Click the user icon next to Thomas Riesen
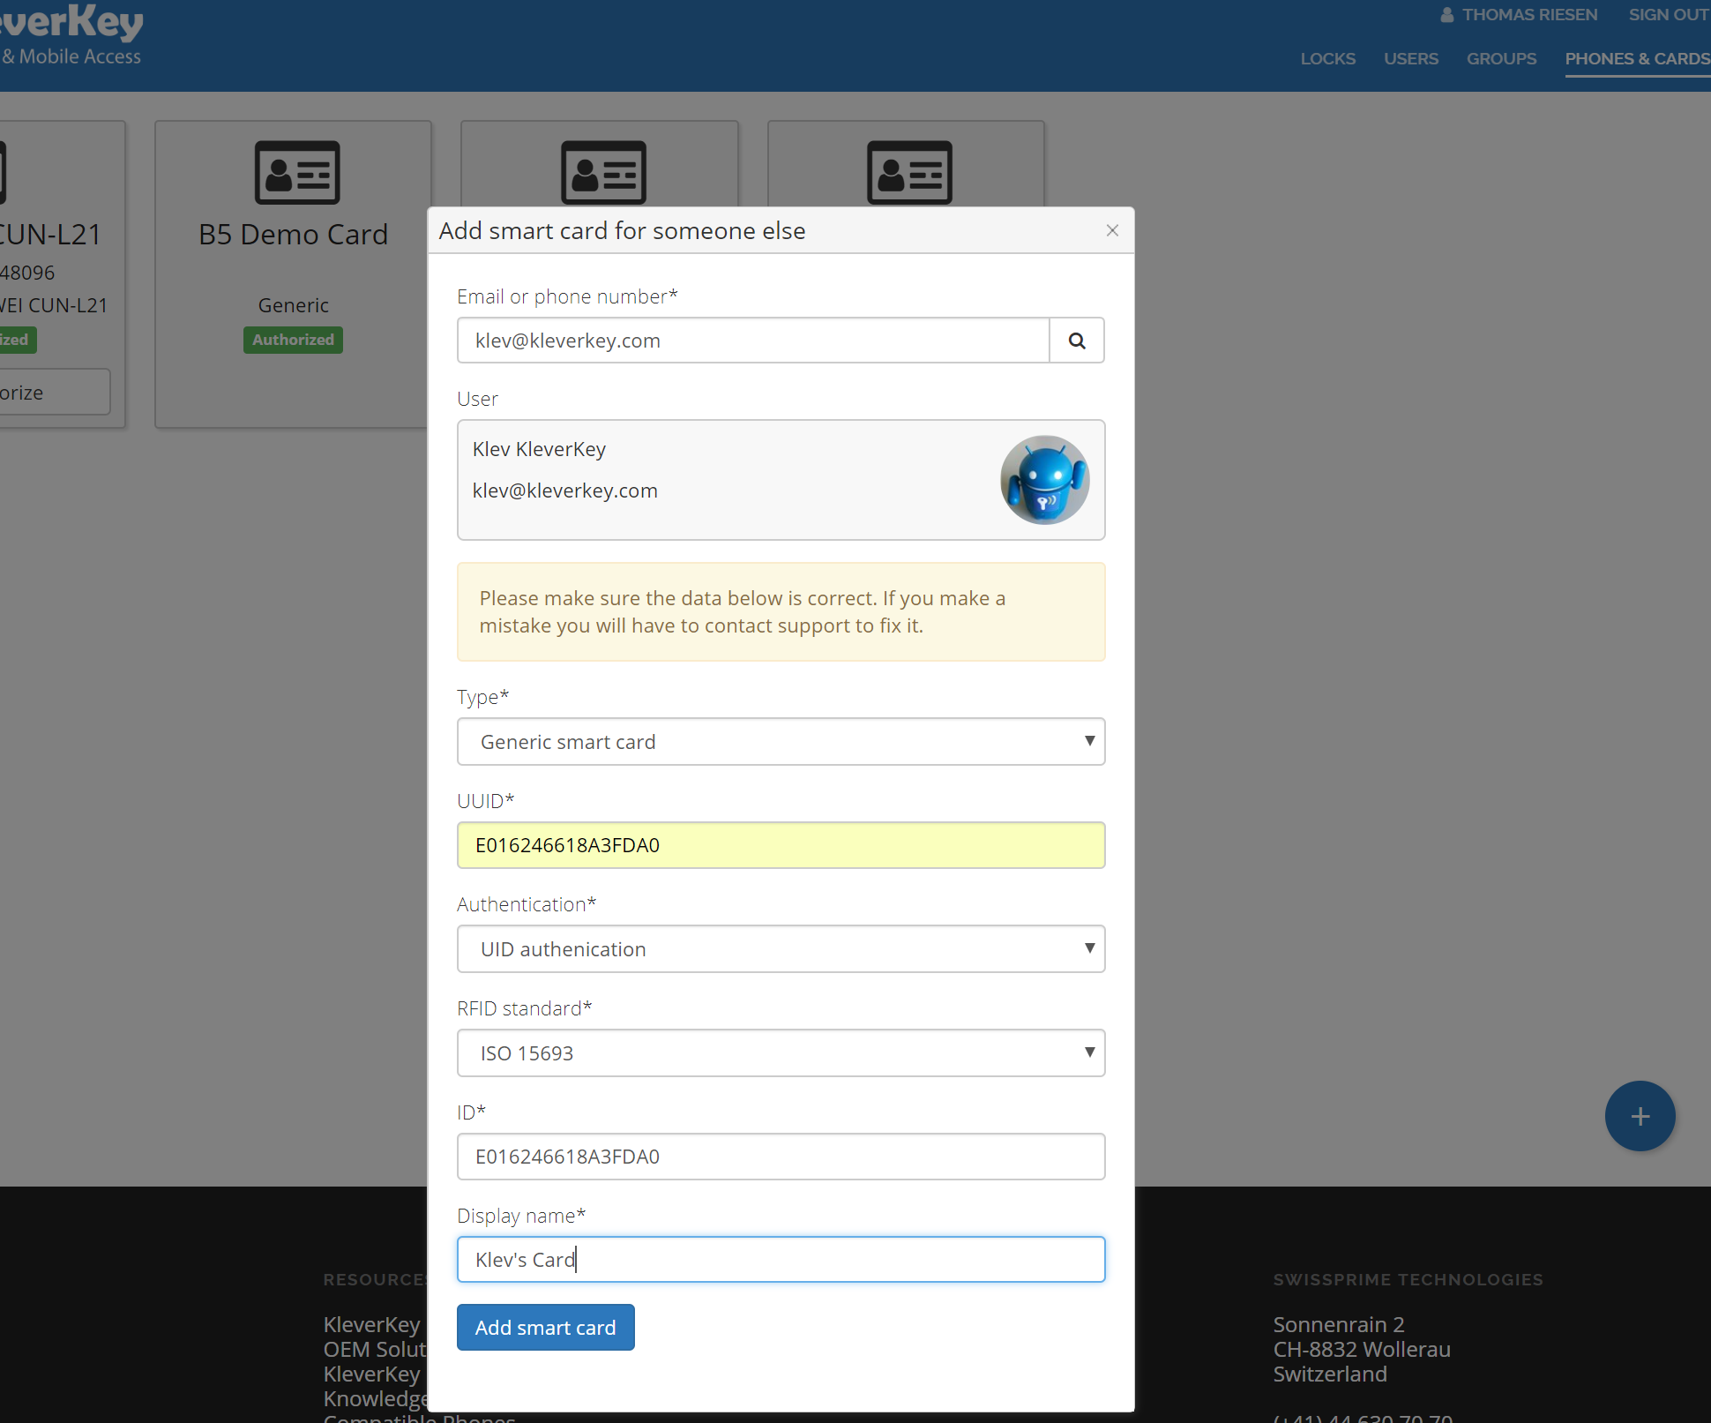This screenshot has height=1423, width=1711. [1447, 15]
